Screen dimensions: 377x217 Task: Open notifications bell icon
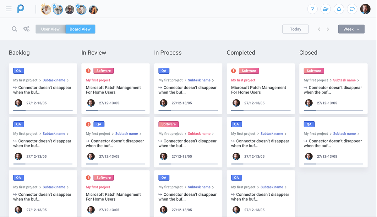click(x=339, y=9)
